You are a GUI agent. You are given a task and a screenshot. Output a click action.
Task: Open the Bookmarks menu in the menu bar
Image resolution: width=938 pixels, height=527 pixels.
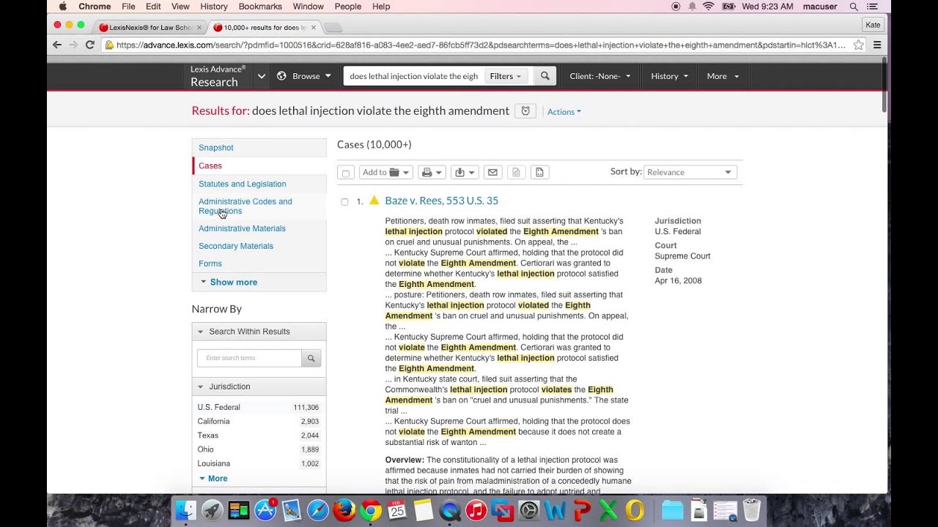click(x=260, y=7)
